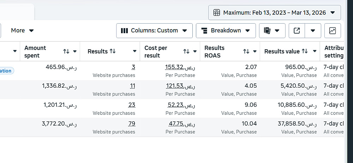The width and height of the screenshot is (353, 163).
Task: Expand the Breakdown dropdown
Action: click(226, 31)
